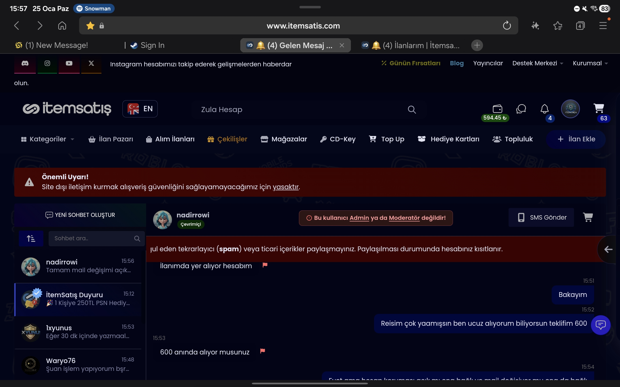Open the Günün Fırsatları link
The height and width of the screenshot is (387, 620).
411,63
